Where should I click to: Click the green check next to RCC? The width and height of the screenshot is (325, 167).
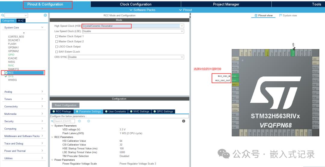click(x=6, y=73)
